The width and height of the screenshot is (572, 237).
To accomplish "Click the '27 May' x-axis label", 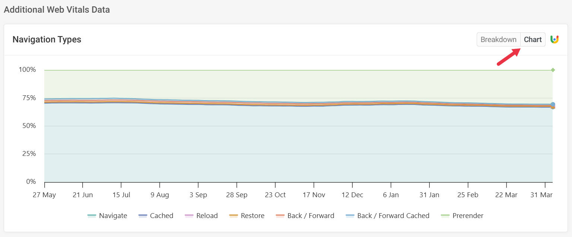I will tap(44, 195).
